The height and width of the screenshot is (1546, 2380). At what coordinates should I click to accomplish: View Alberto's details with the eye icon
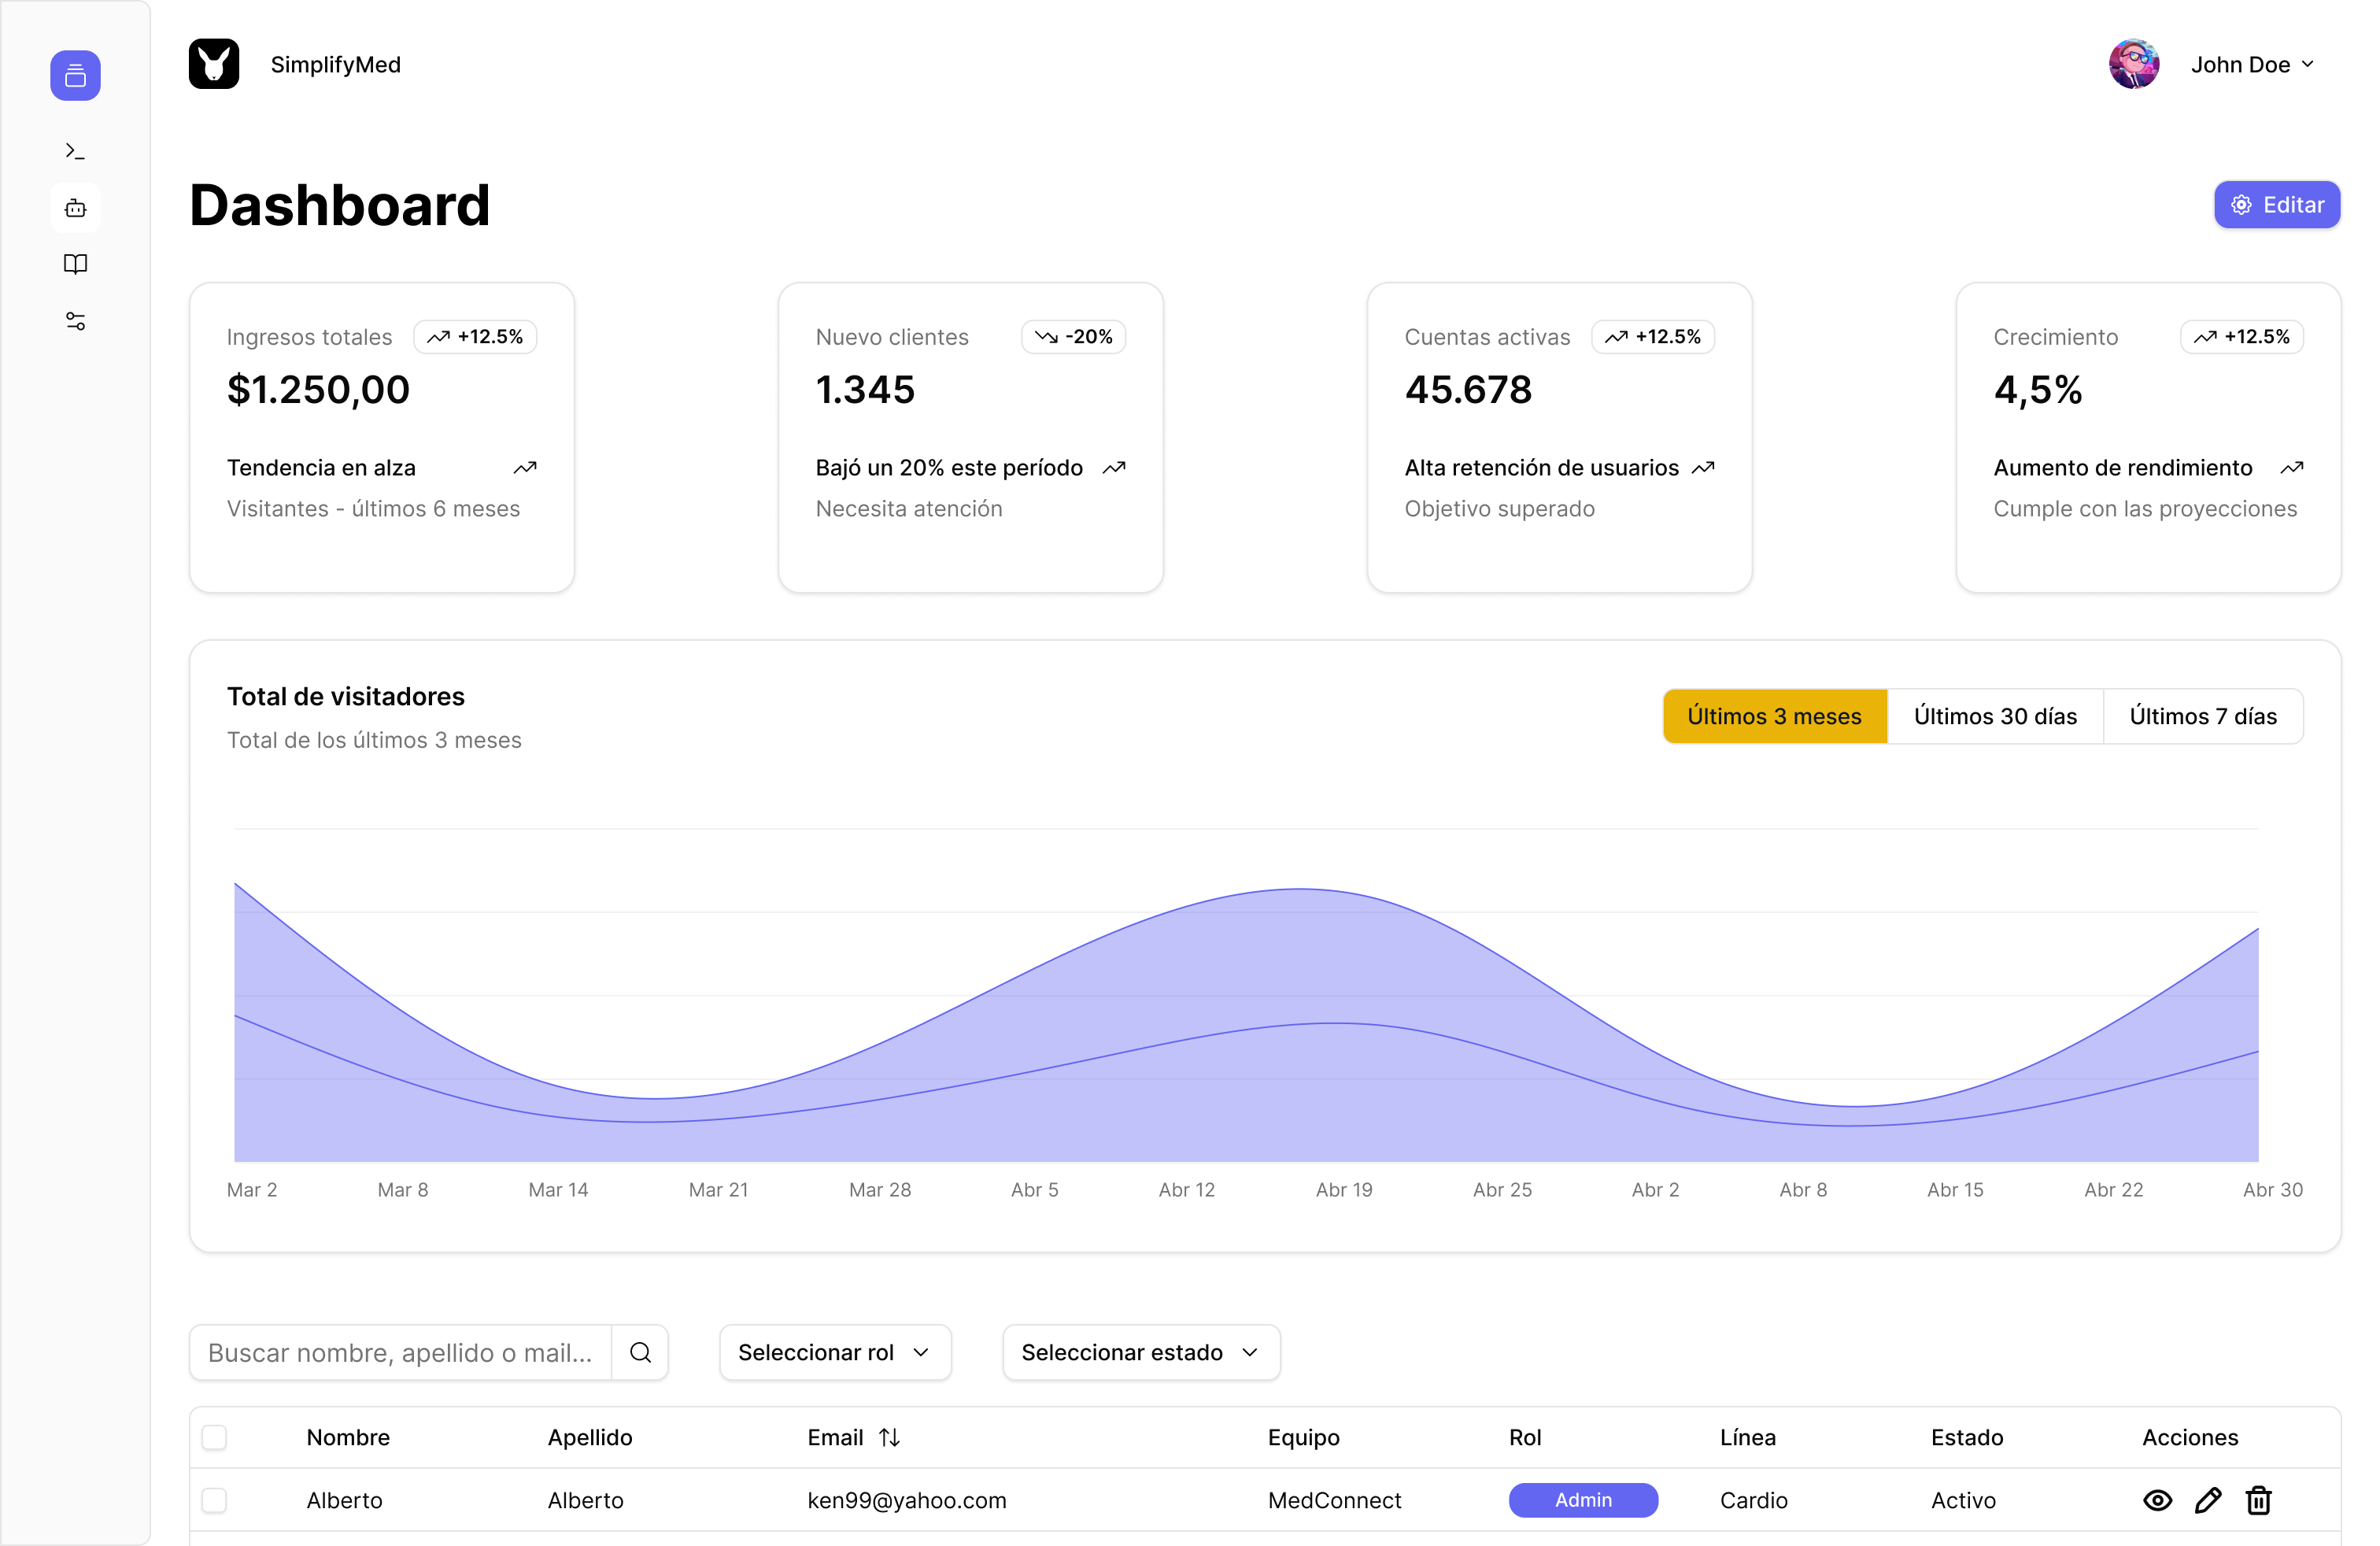click(x=2158, y=1500)
